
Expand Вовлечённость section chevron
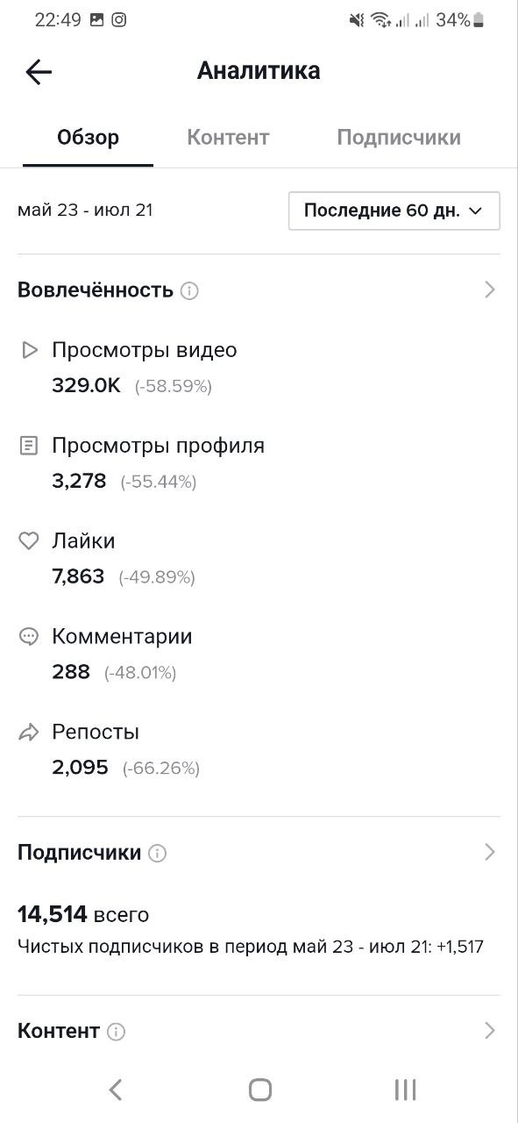click(490, 290)
